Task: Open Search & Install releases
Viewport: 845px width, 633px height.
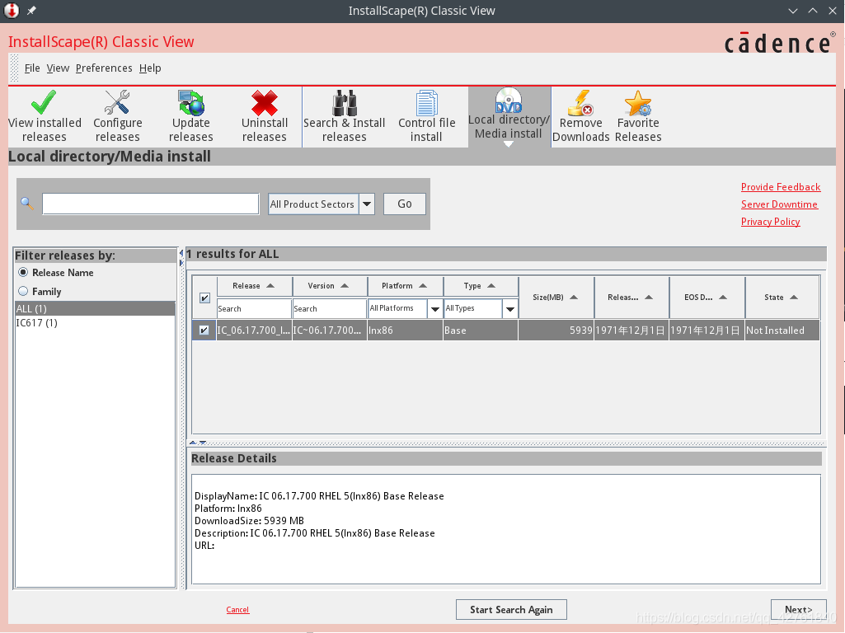Action: coord(345,117)
